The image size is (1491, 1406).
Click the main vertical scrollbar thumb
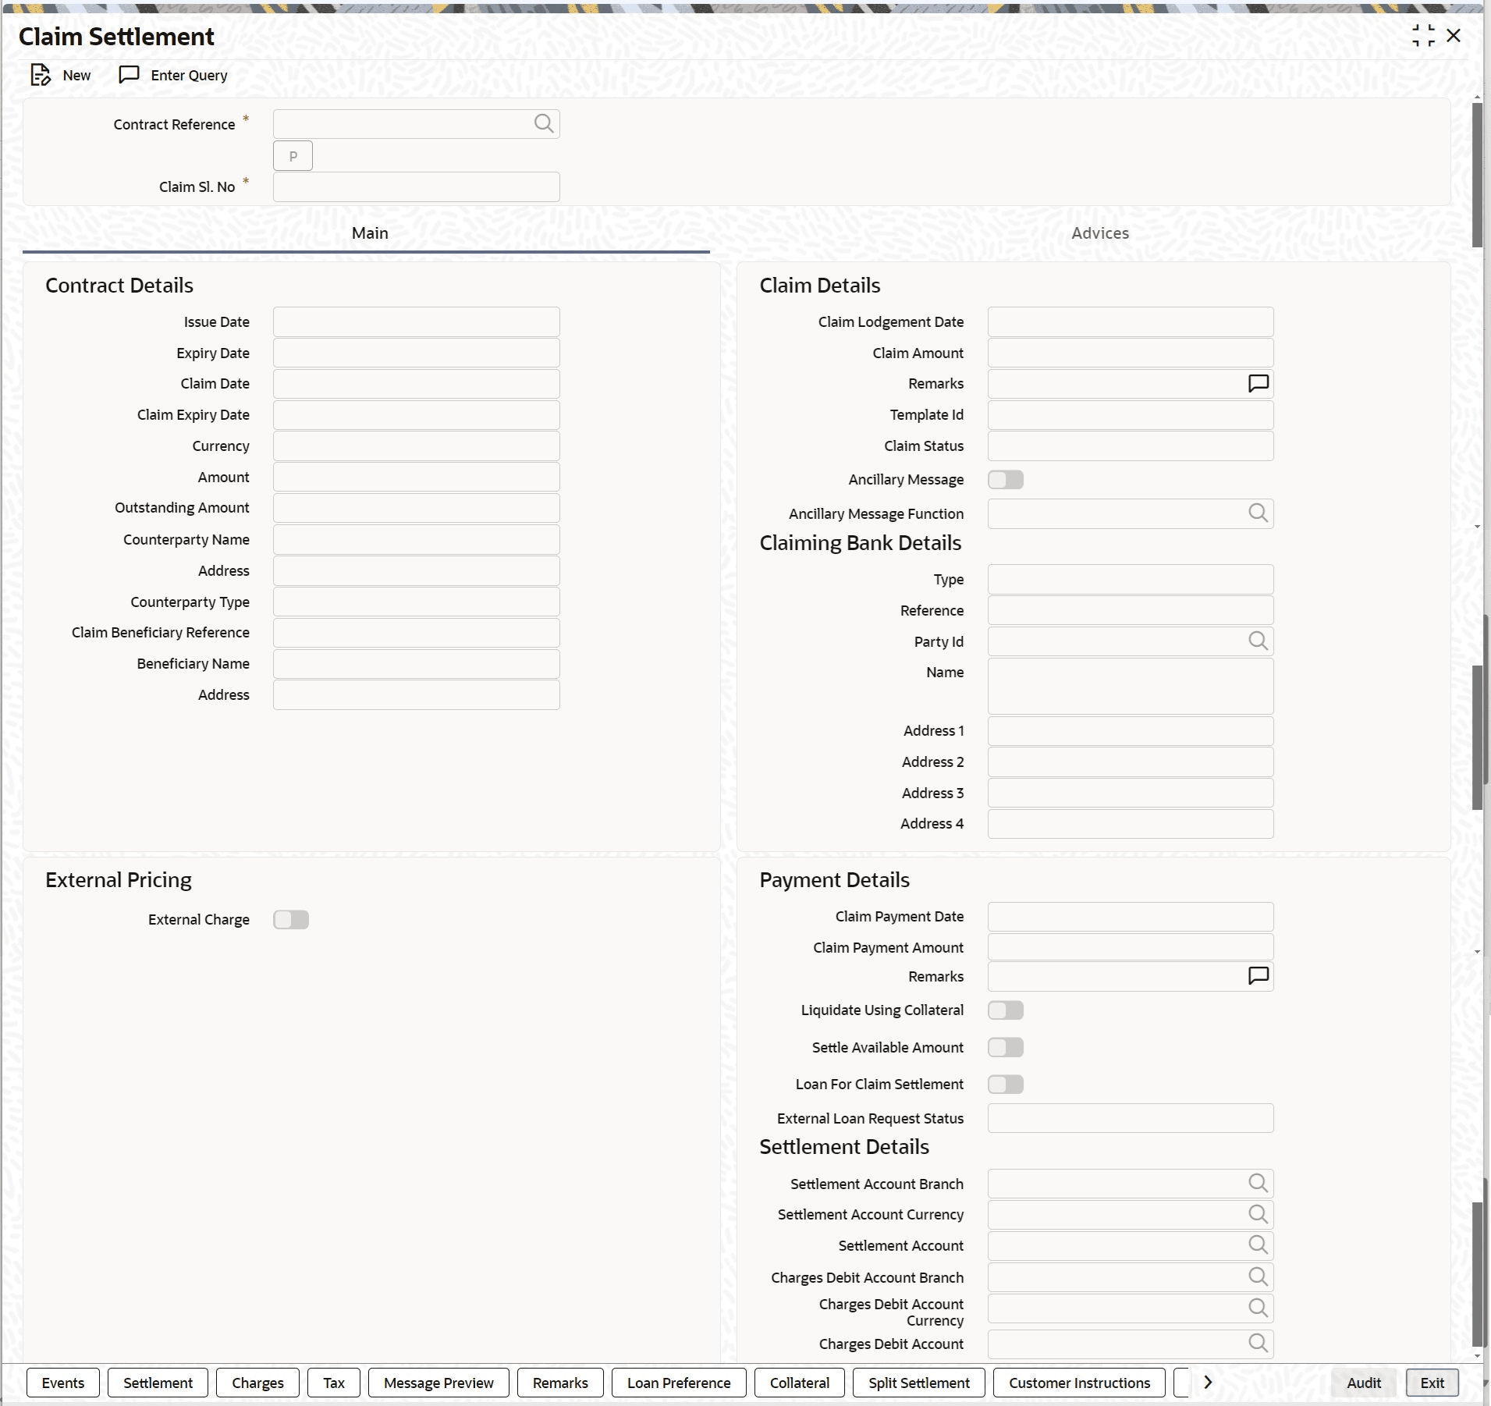(1477, 176)
